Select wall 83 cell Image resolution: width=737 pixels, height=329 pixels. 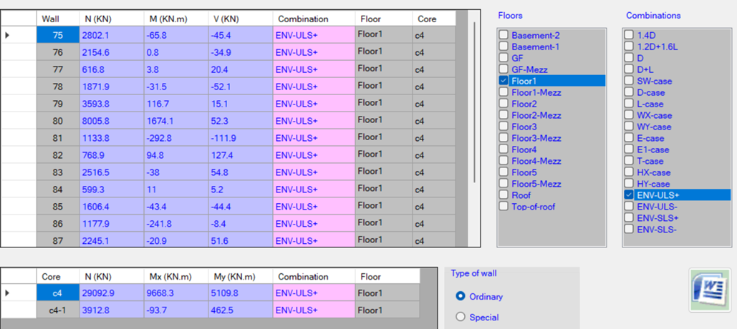(58, 172)
